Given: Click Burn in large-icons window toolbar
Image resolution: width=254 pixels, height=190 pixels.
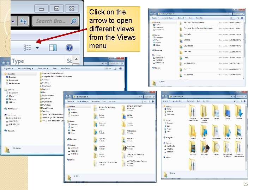Looking at the screenshot, I should (x=198, y=101).
